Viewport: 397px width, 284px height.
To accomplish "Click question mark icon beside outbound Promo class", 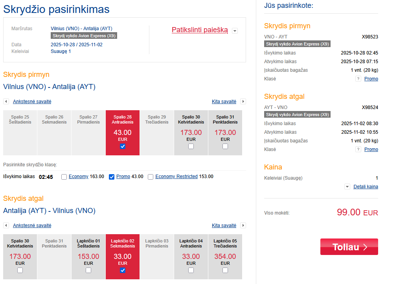I will [x=358, y=79].
